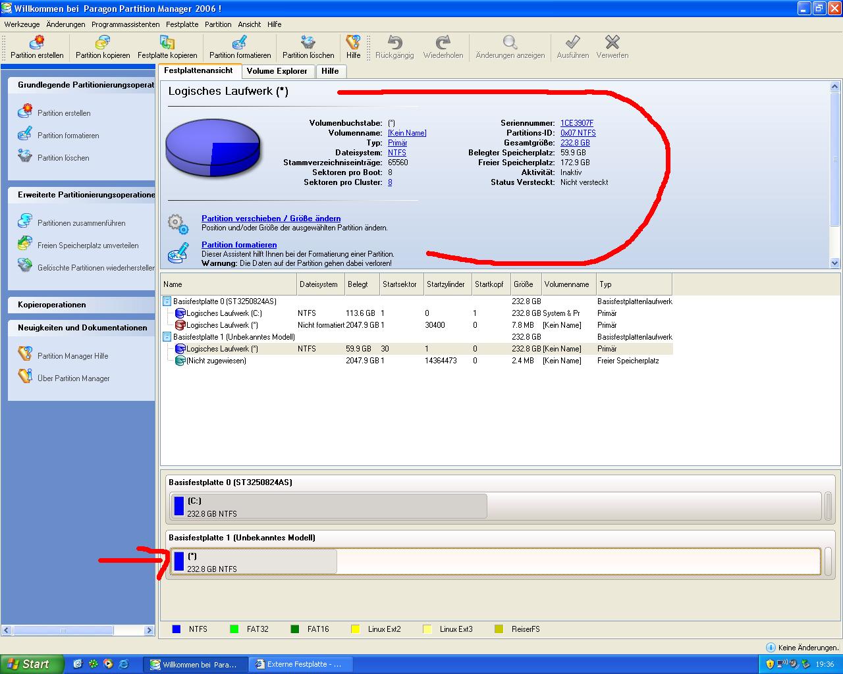This screenshot has height=674, width=843.
Task: Click the Partition formatieren toolbar icon
Action: pos(240,42)
